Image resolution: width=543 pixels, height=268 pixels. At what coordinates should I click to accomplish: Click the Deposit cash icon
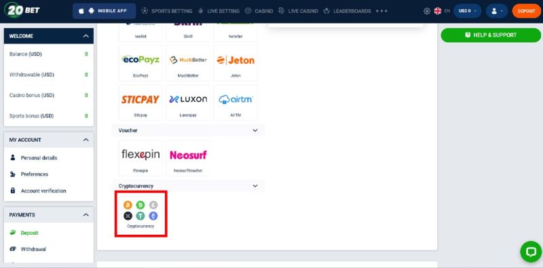click(x=13, y=232)
